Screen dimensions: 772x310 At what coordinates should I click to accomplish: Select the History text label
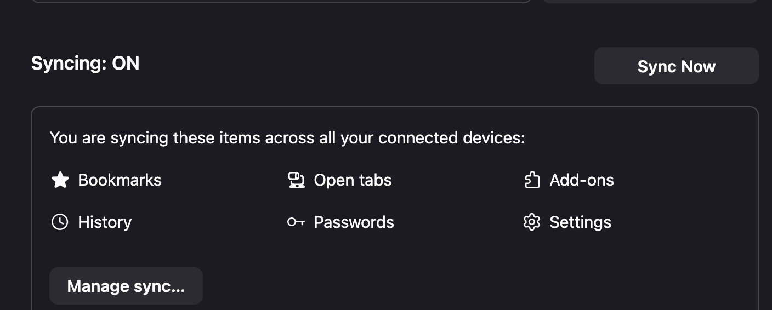(105, 222)
